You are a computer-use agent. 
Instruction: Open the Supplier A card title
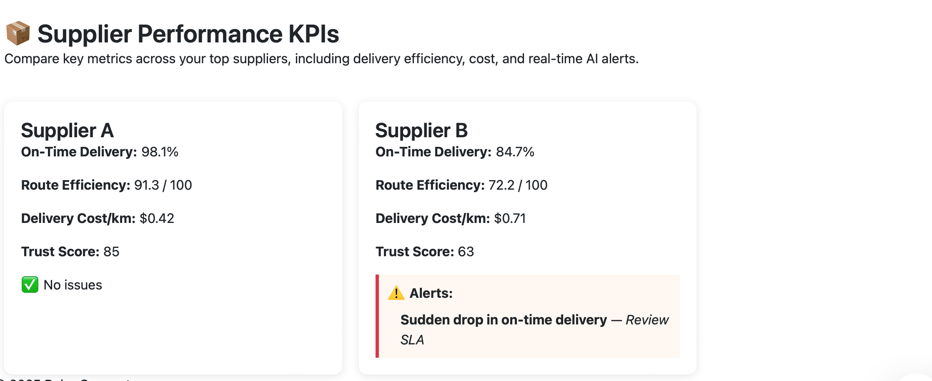pos(67,131)
